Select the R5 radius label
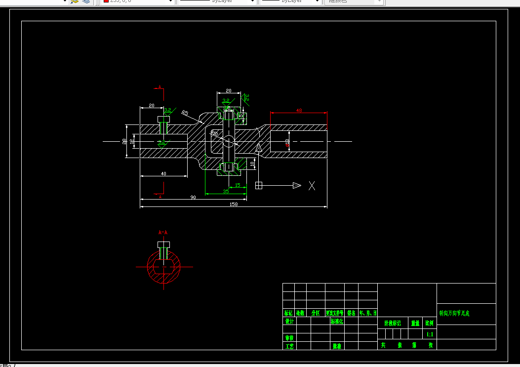Viewport: 520px width, 367px height. 185,113
